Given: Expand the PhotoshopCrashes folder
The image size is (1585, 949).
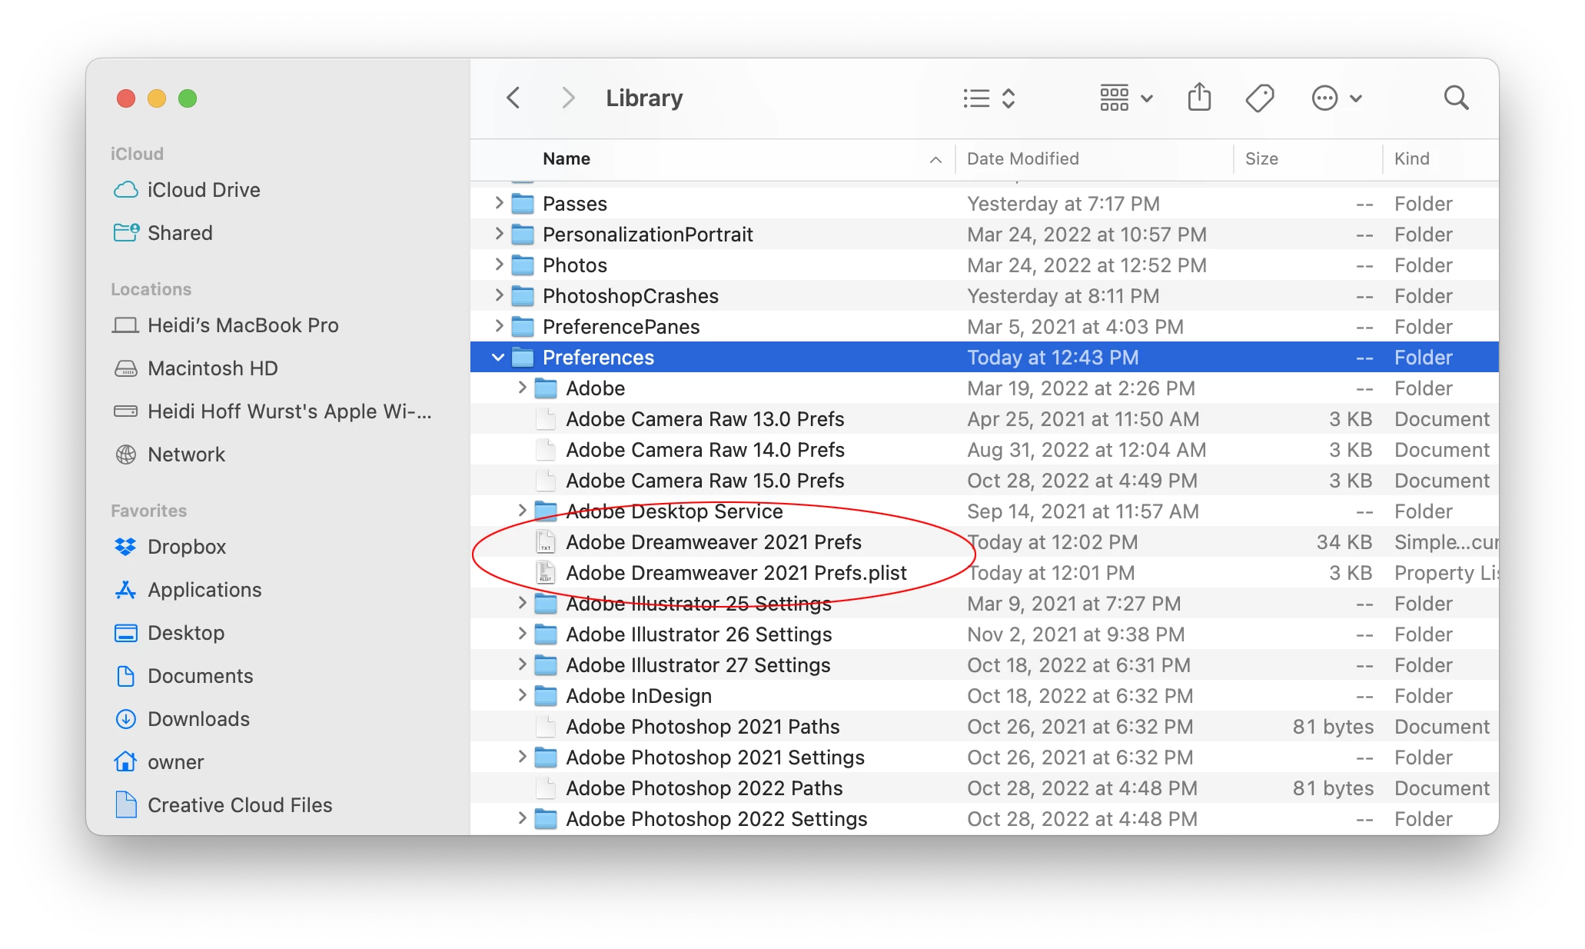Looking at the screenshot, I should click(499, 295).
